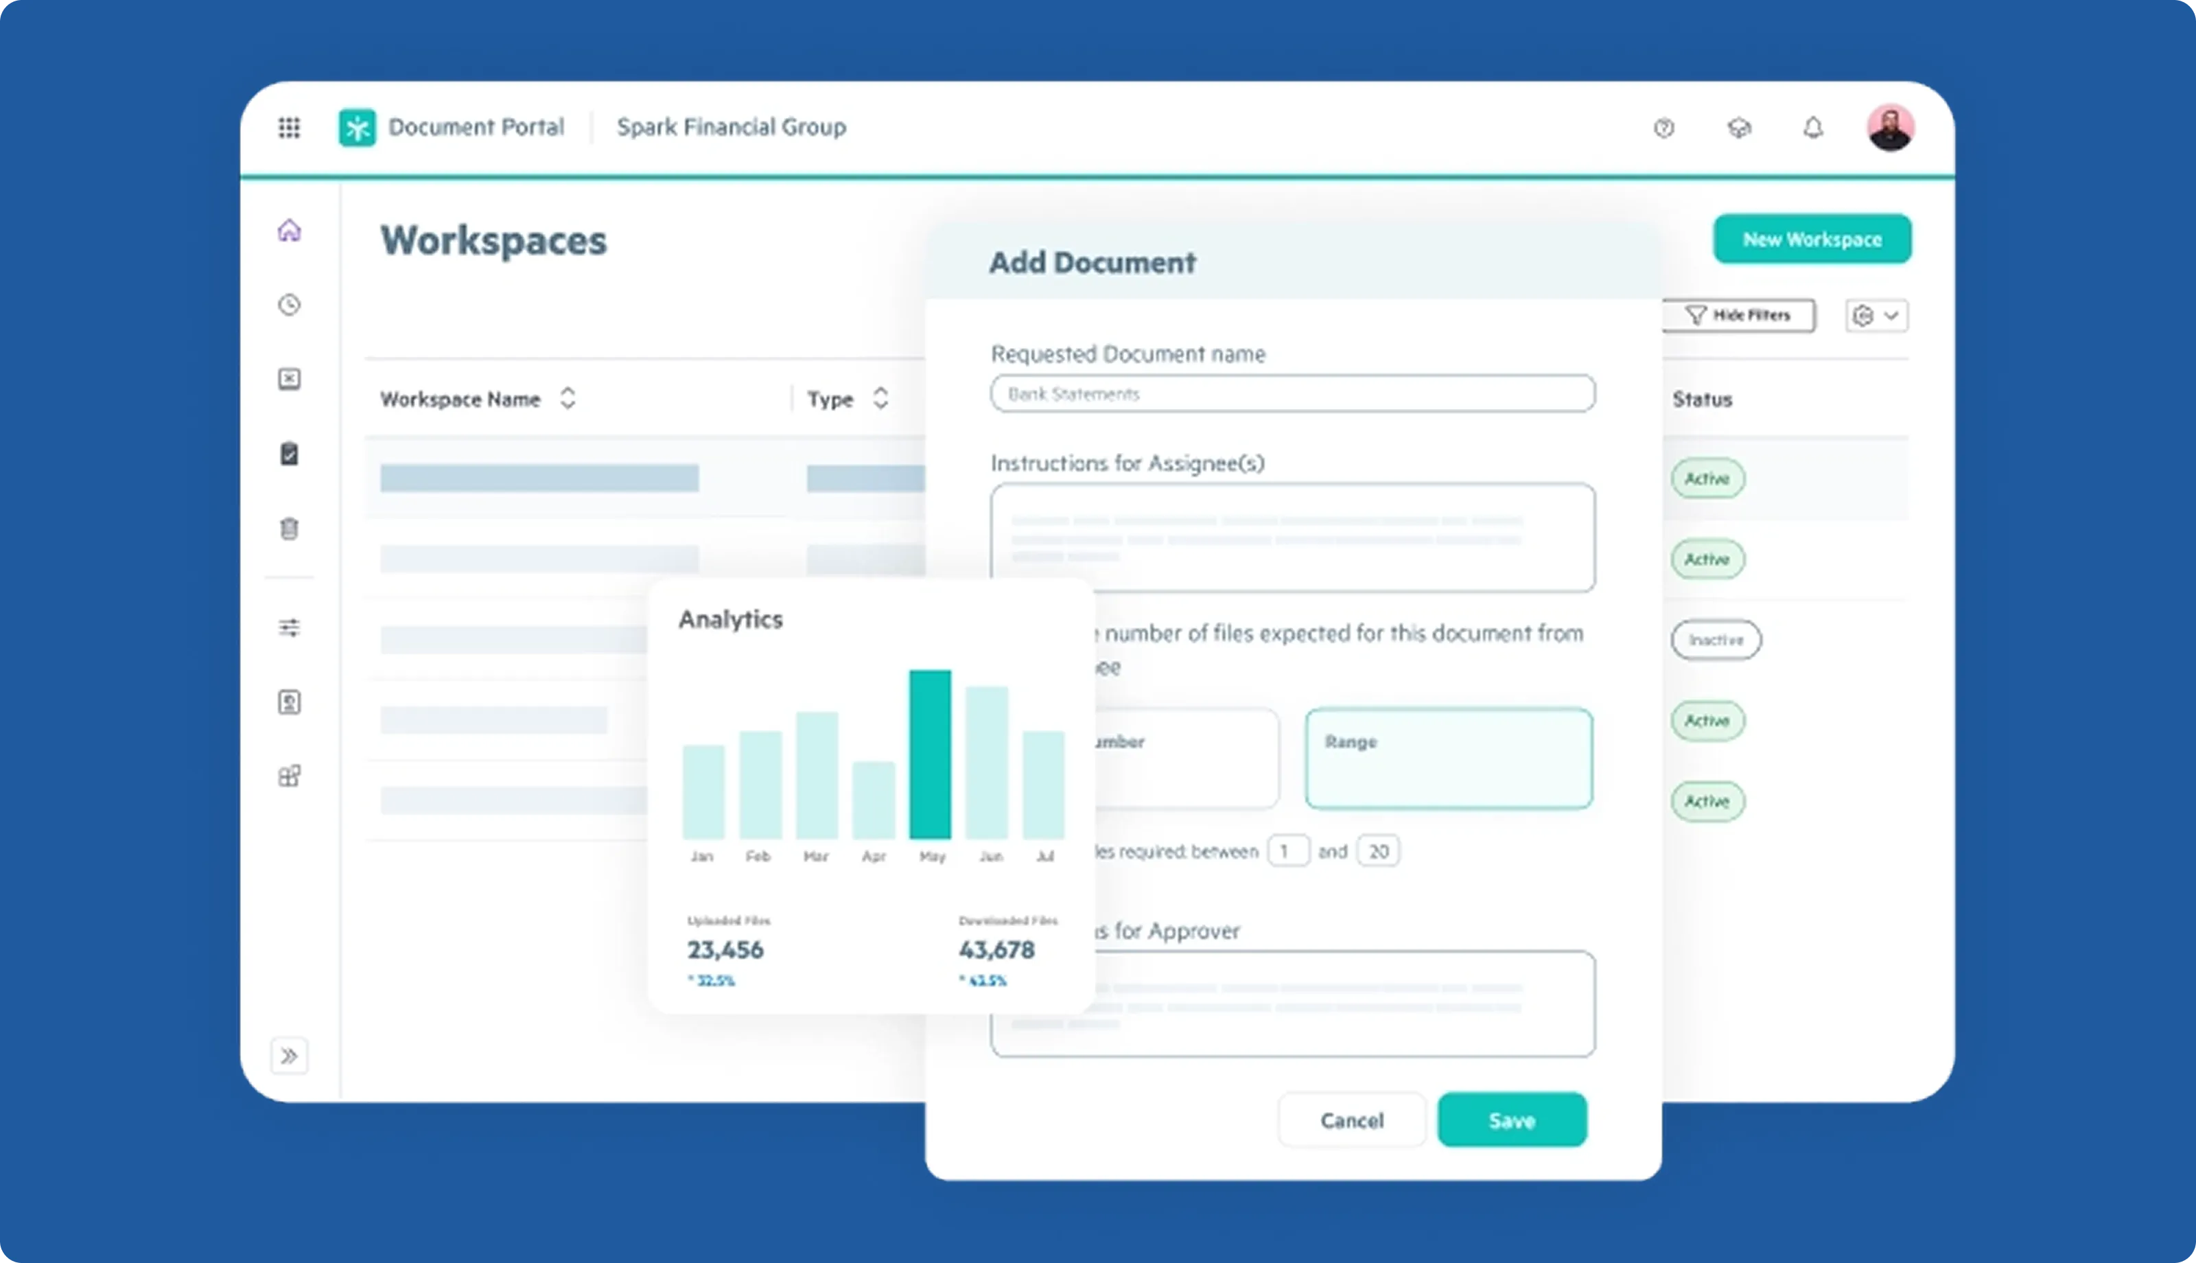Click the apps grid icon beside Document Portal
The image size is (2196, 1263).
pos(290,128)
